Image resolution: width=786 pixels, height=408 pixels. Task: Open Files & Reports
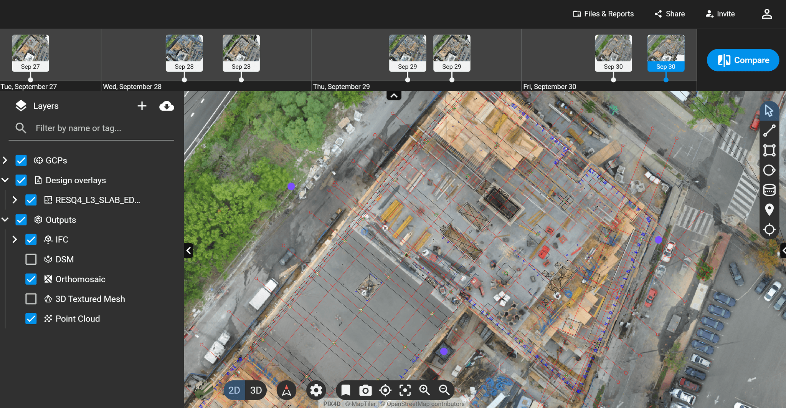tap(604, 14)
